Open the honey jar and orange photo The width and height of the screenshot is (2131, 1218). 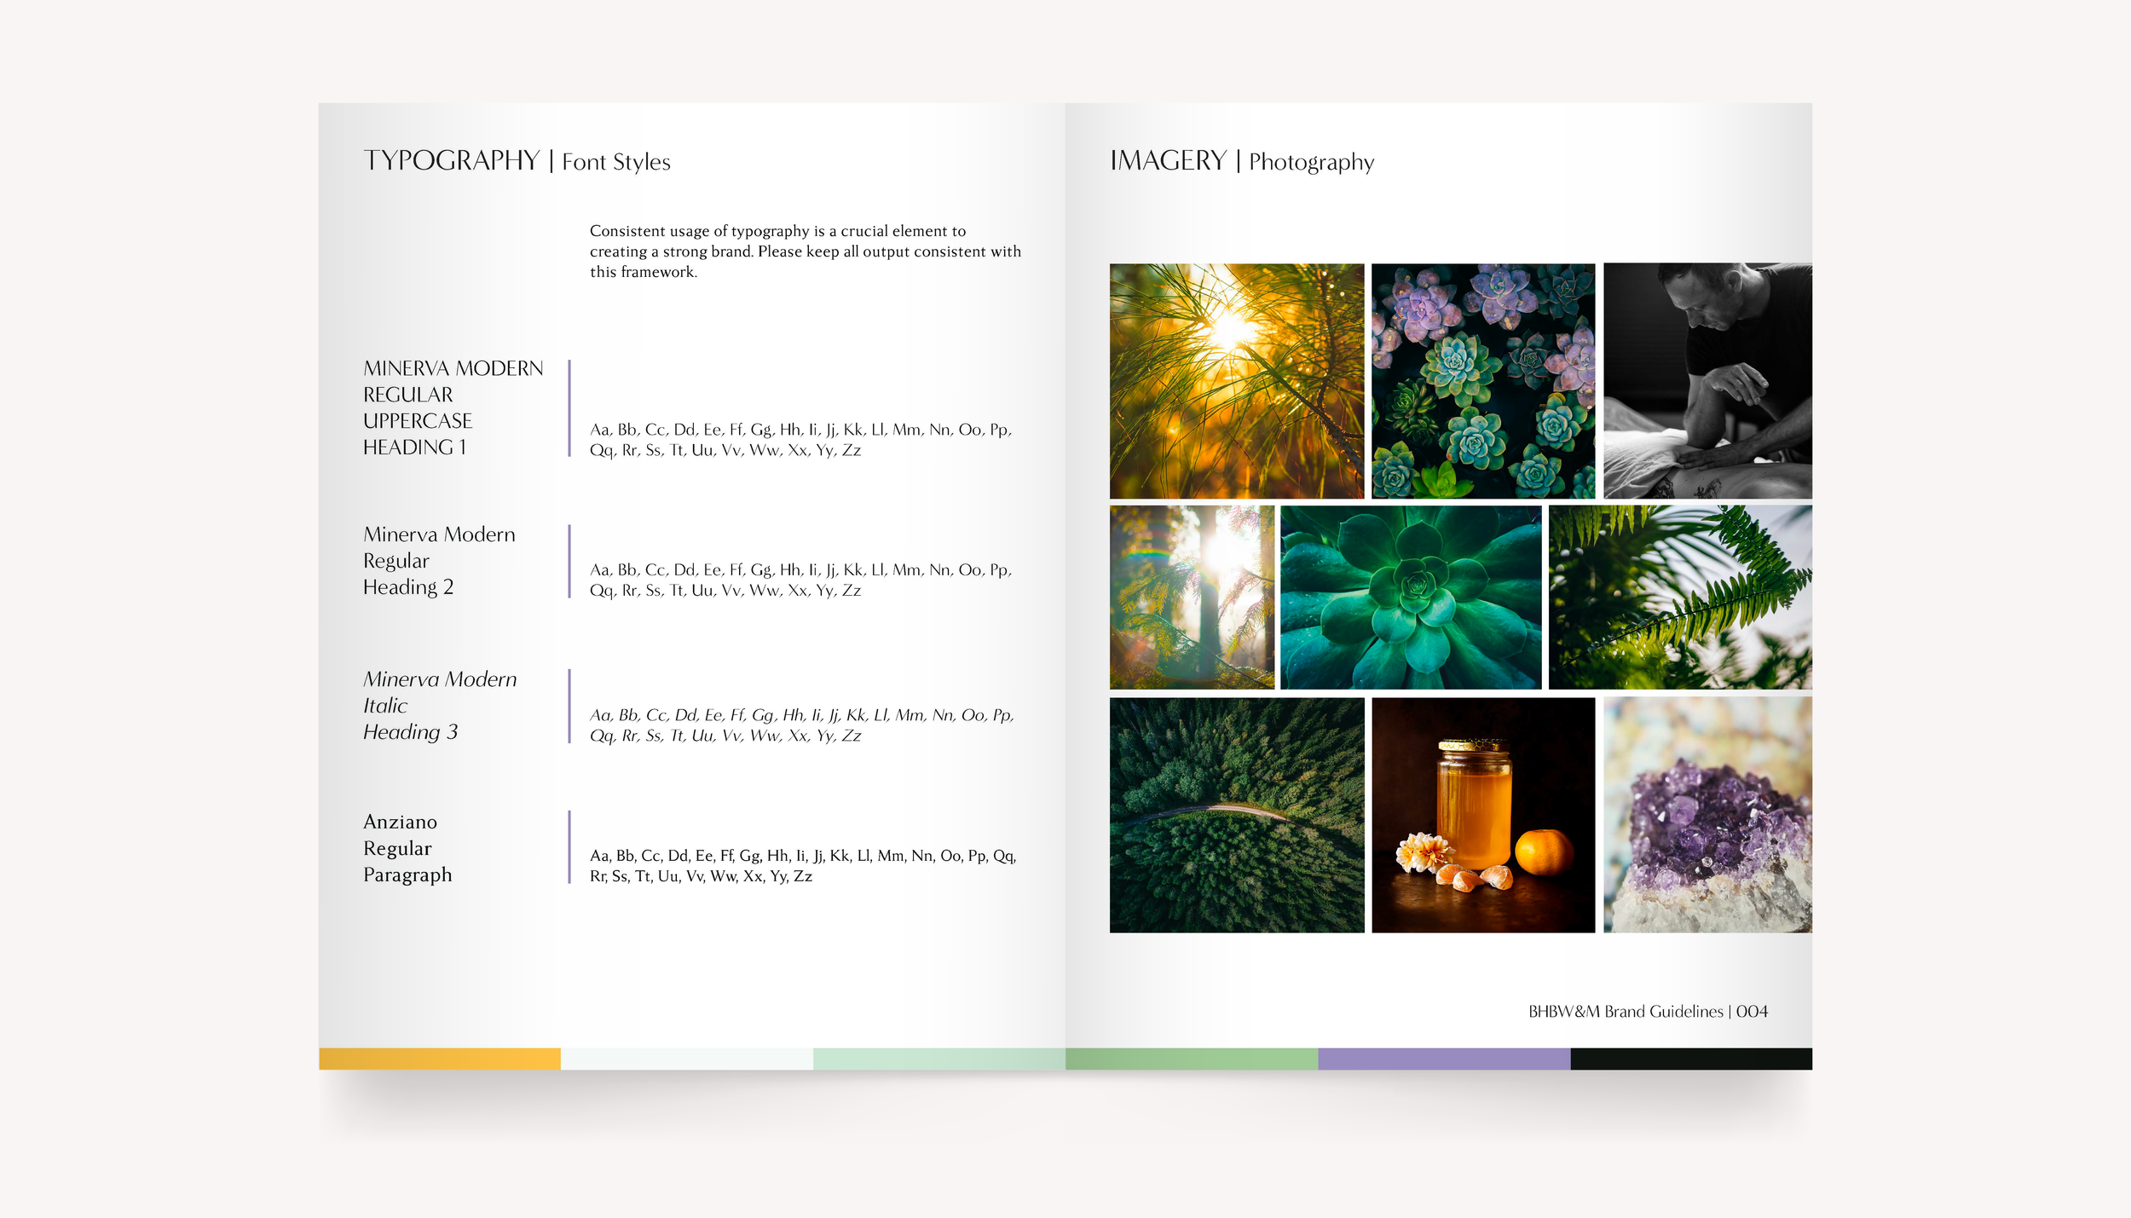(1482, 814)
